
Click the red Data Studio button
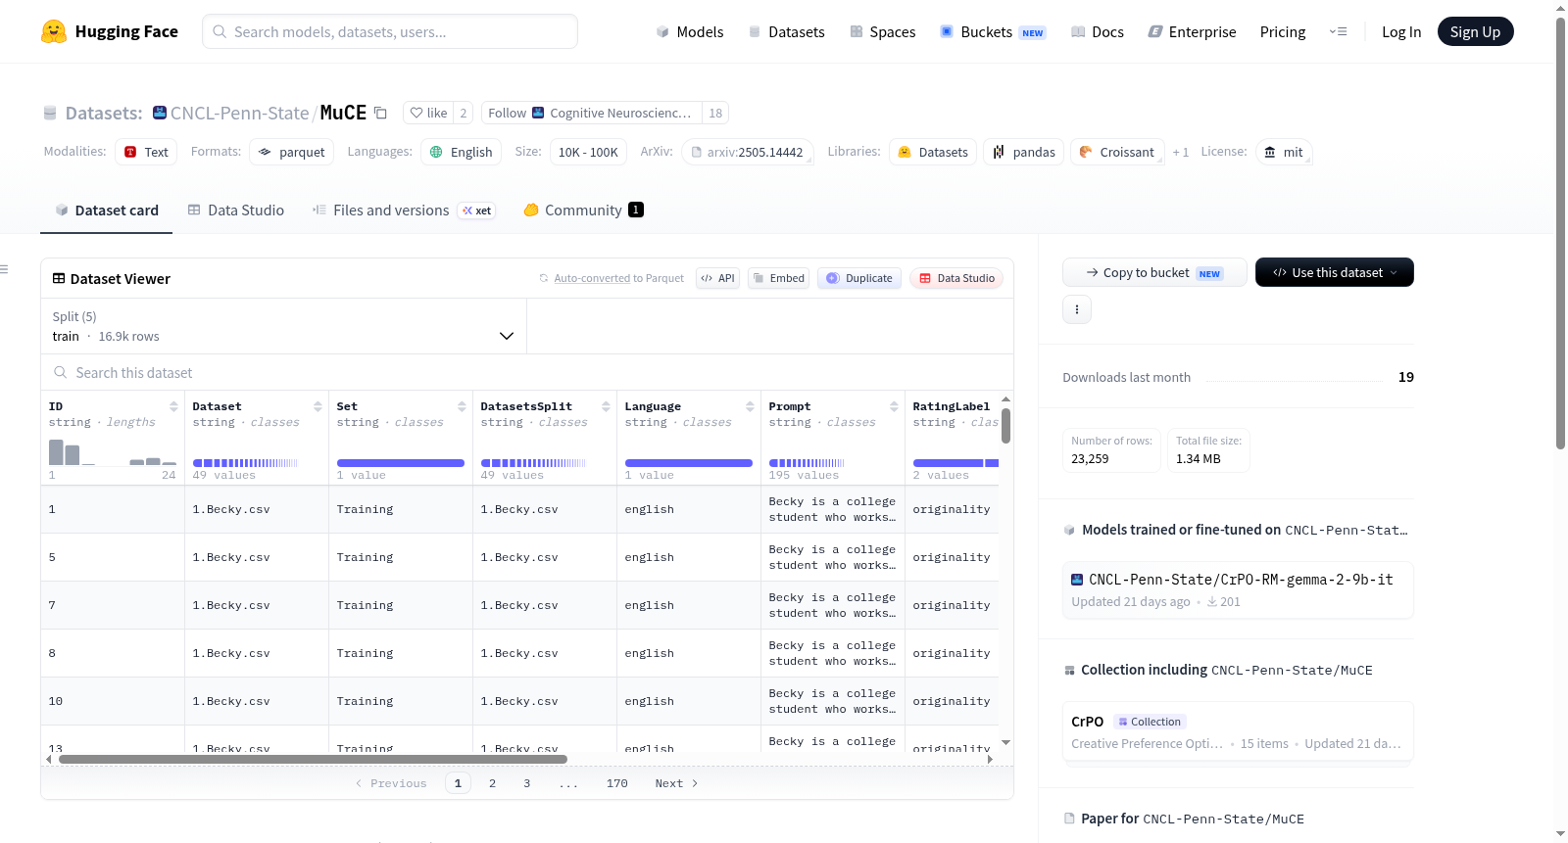(956, 278)
